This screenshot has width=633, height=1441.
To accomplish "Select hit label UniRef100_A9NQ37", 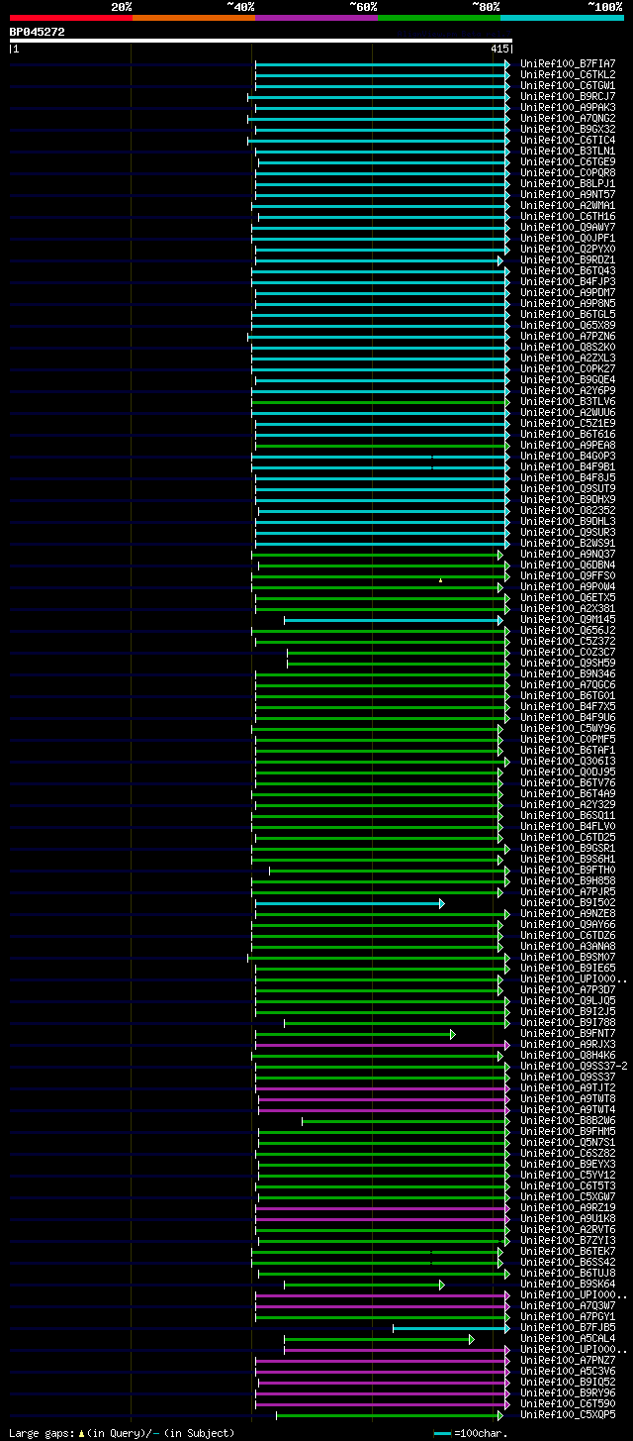I will click(x=567, y=554).
